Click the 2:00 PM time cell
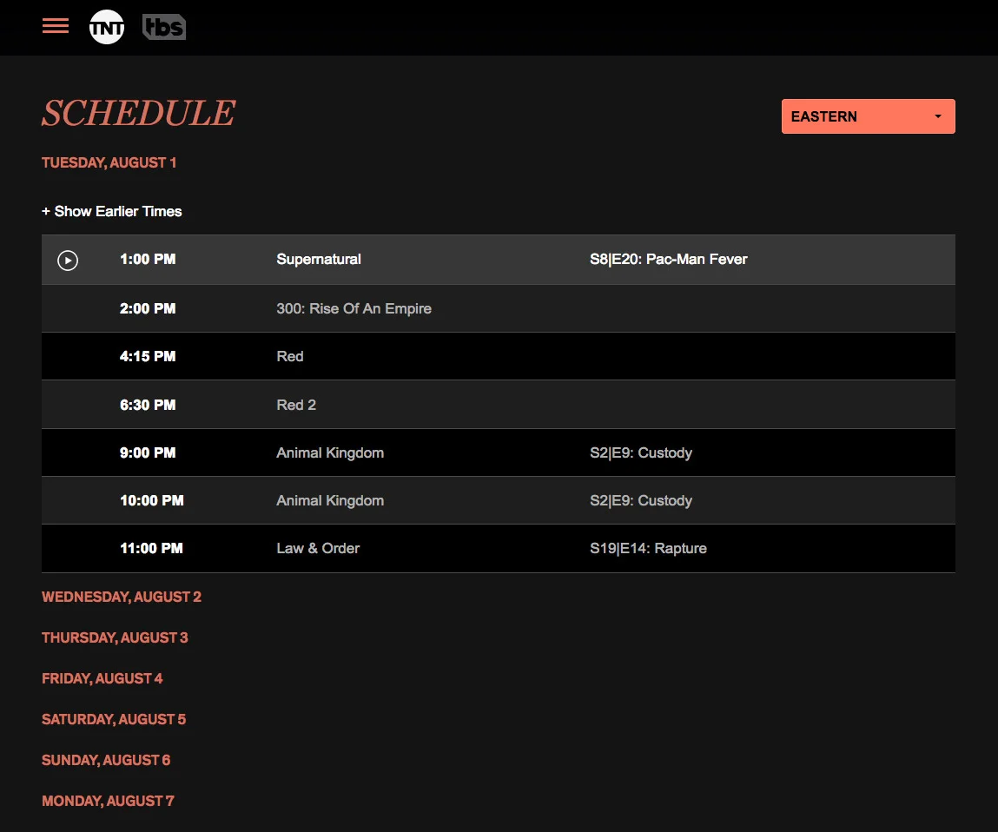The image size is (998, 832). 148,308
